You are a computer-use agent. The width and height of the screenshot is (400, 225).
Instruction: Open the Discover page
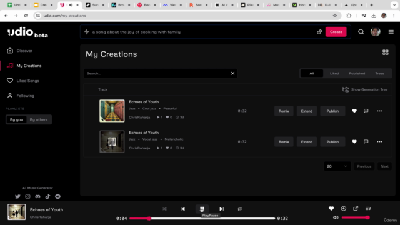pos(20,51)
